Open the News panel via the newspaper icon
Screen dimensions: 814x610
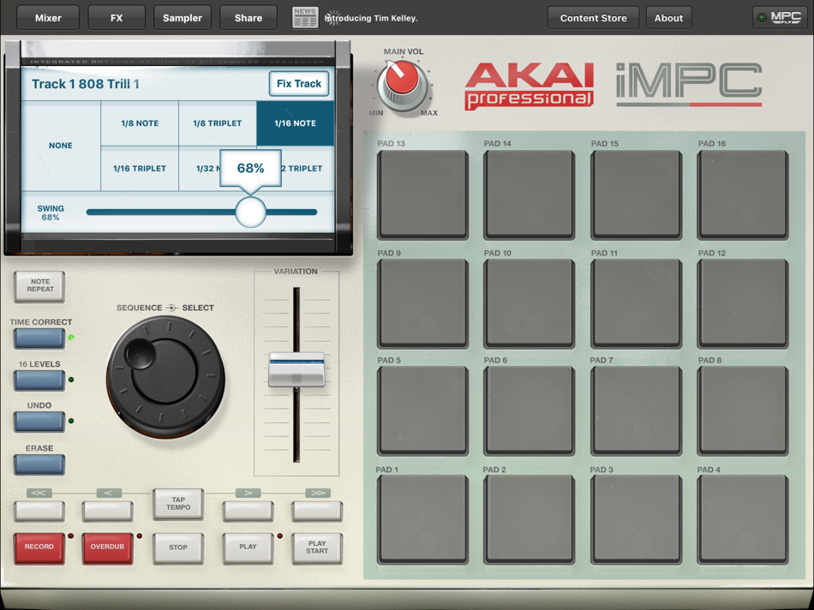305,17
